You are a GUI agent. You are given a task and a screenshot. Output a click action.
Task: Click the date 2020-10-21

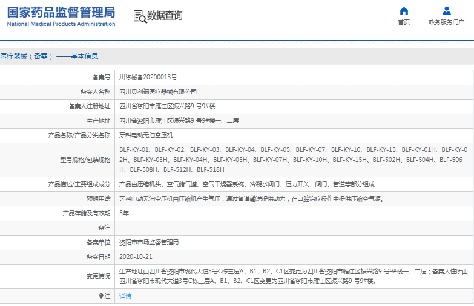click(136, 256)
